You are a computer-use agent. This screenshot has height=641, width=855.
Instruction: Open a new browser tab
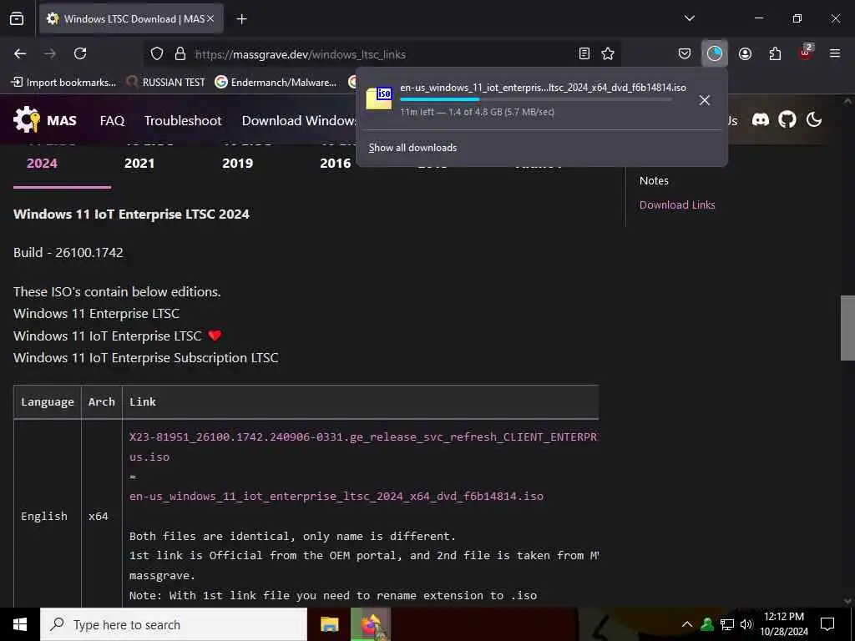point(241,19)
